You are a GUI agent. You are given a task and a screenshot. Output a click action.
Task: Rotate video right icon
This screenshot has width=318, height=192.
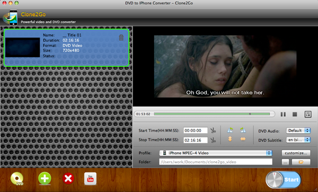pos(243,130)
